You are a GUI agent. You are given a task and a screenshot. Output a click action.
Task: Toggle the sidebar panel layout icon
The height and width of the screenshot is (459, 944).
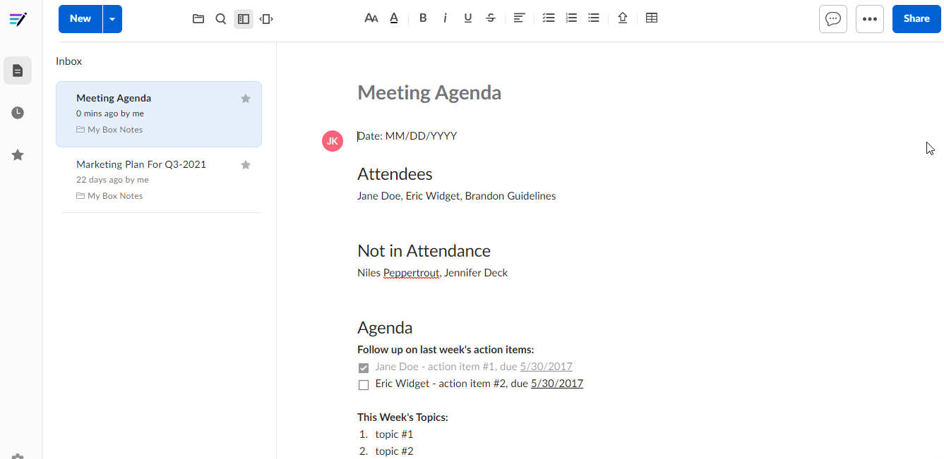tap(244, 19)
